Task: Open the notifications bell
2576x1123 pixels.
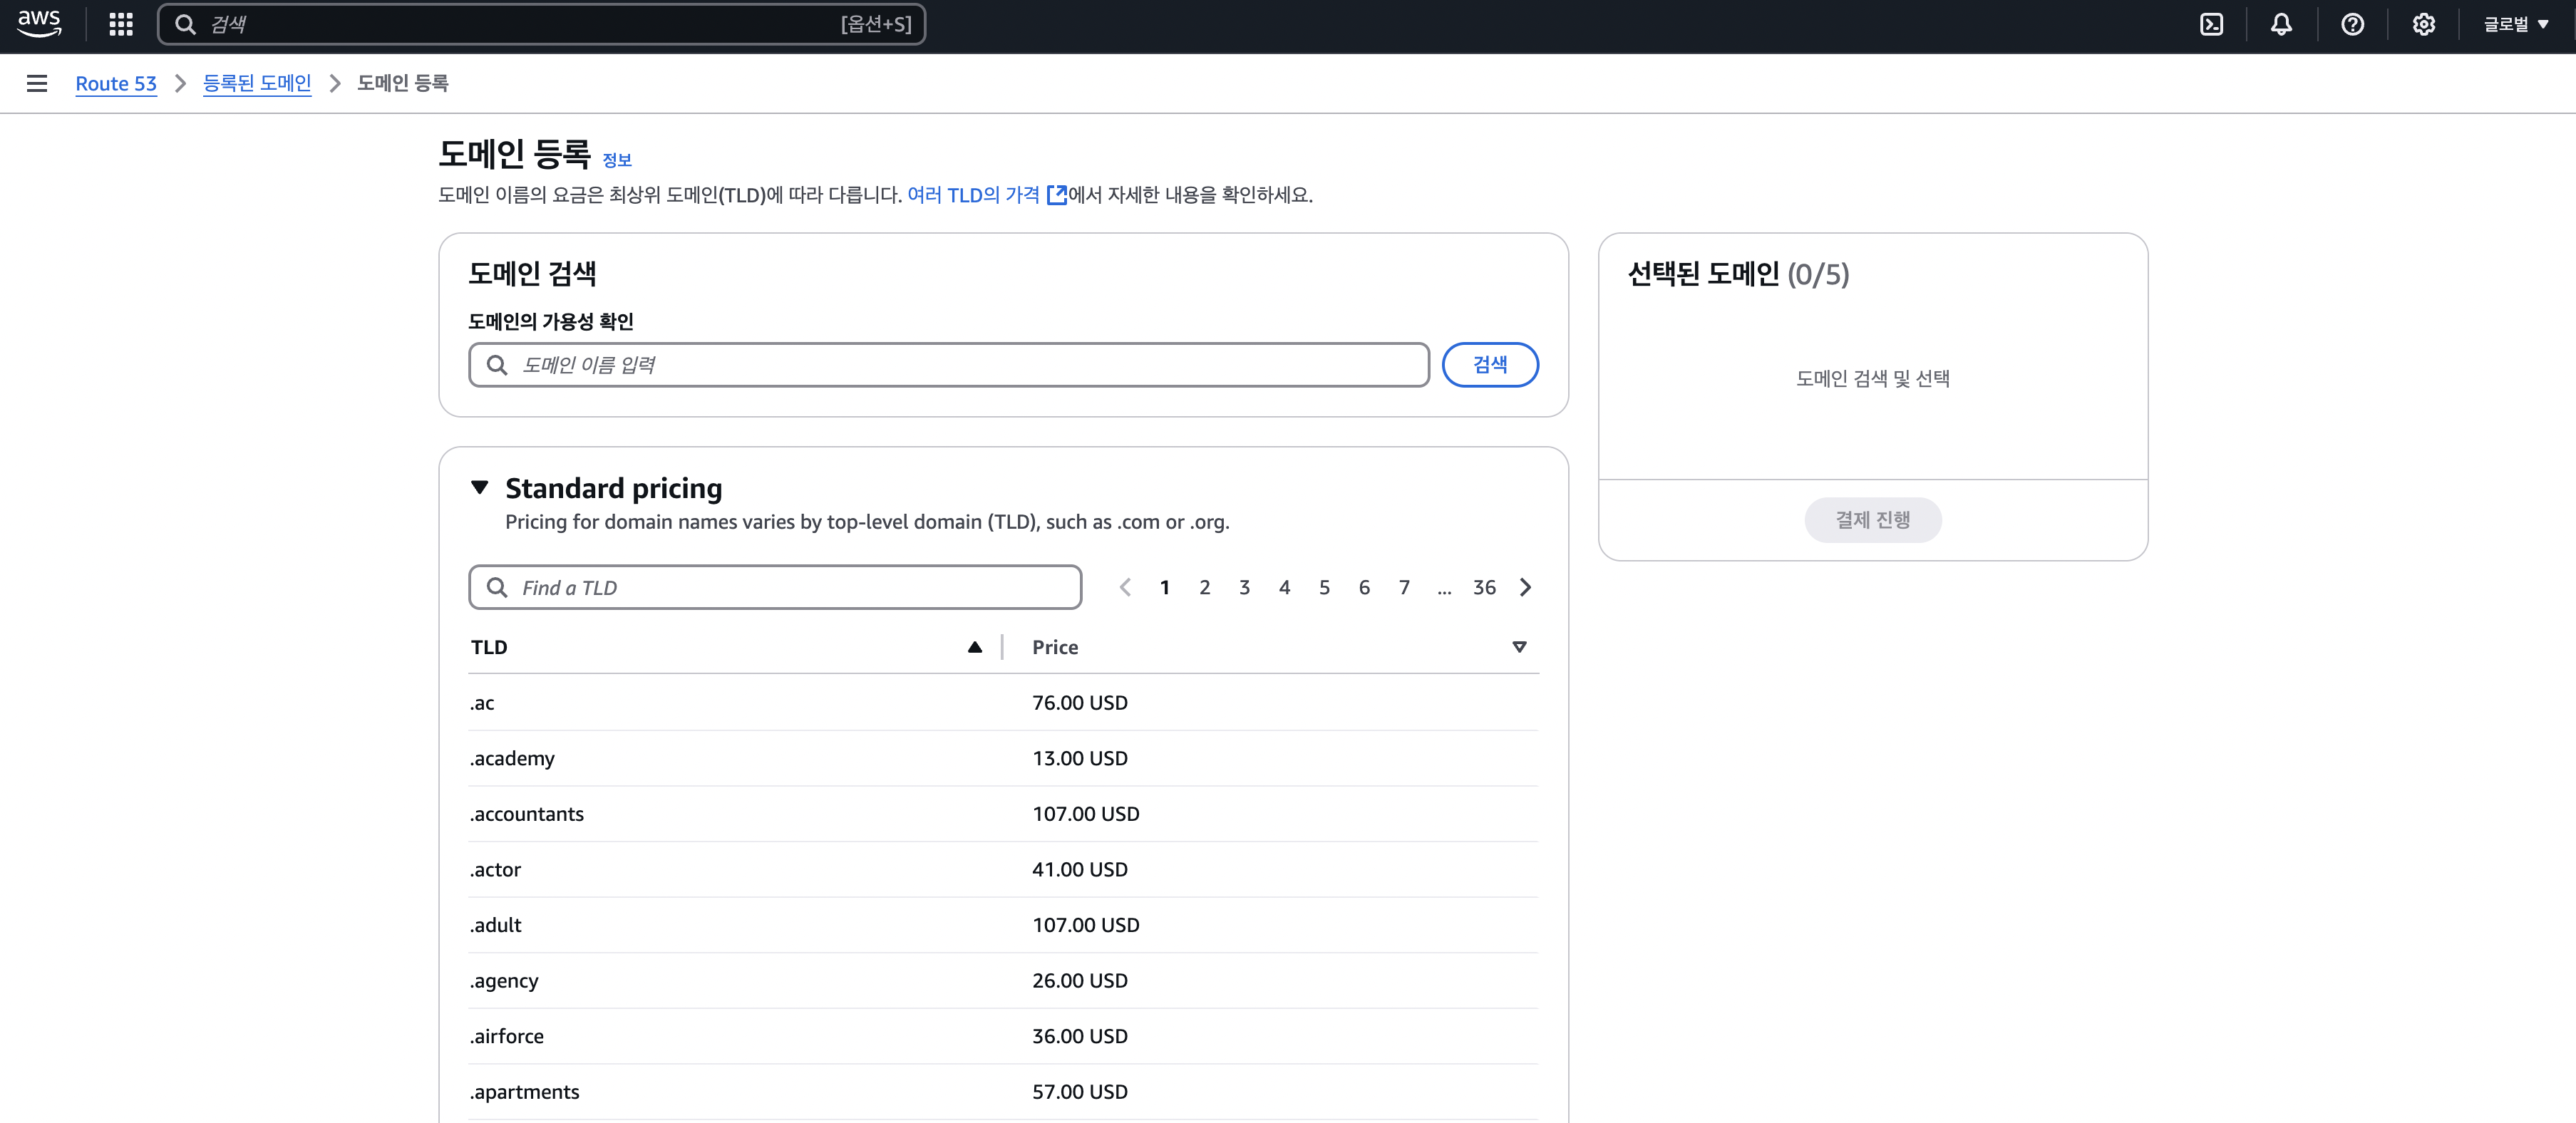Action: point(2281,25)
